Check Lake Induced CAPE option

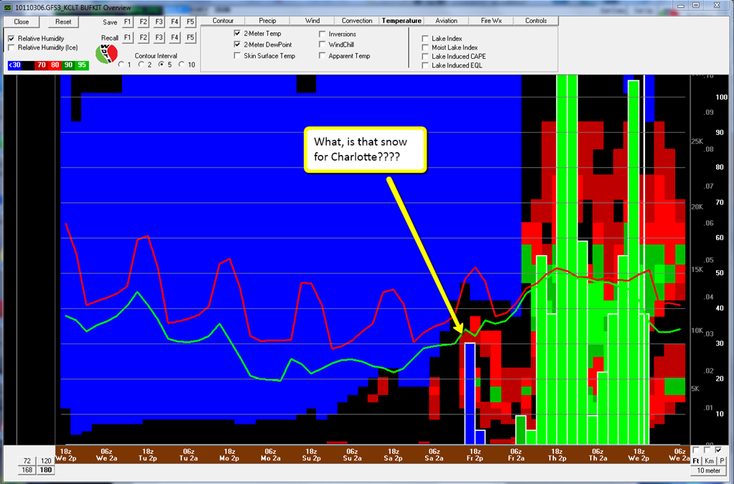[x=425, y=56]
